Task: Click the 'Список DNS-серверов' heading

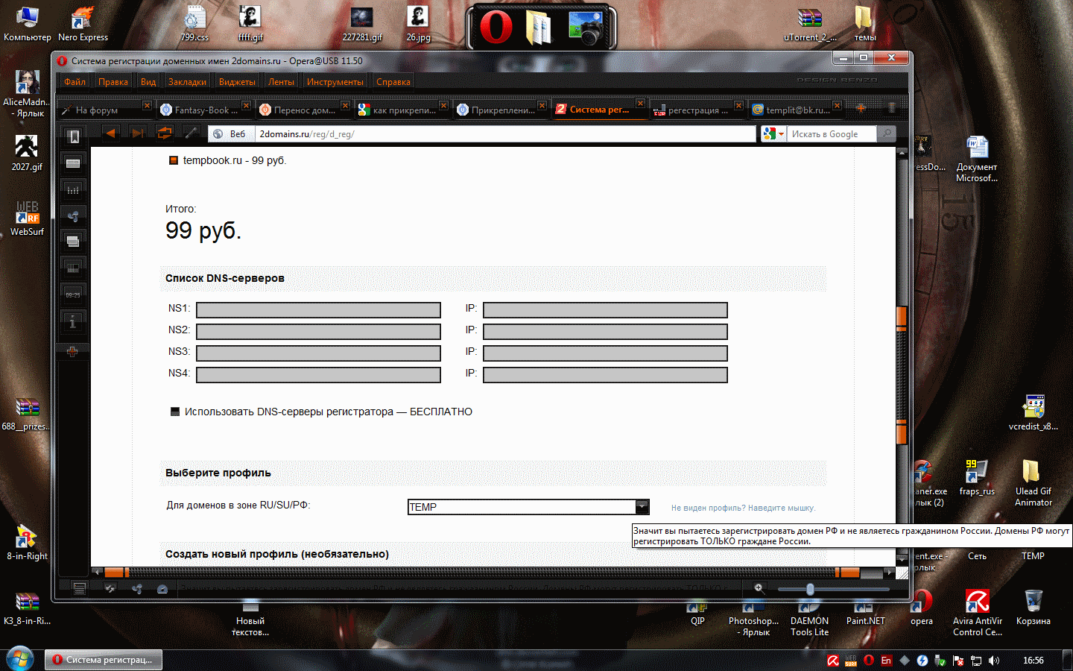Action: [x=225, y=278]
